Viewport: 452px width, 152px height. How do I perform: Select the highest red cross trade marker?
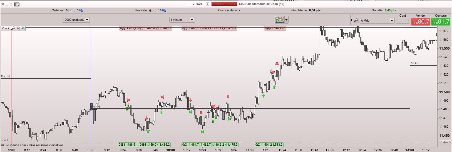pos(277,64)
